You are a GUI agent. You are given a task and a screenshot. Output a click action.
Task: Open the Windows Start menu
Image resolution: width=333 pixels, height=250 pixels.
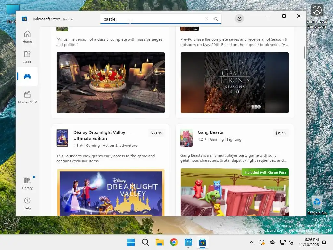pyautogui.click(x=131, y=242)
